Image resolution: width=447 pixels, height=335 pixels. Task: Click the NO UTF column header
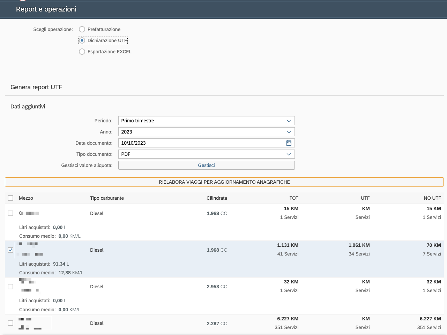click(x=432, y=198)
